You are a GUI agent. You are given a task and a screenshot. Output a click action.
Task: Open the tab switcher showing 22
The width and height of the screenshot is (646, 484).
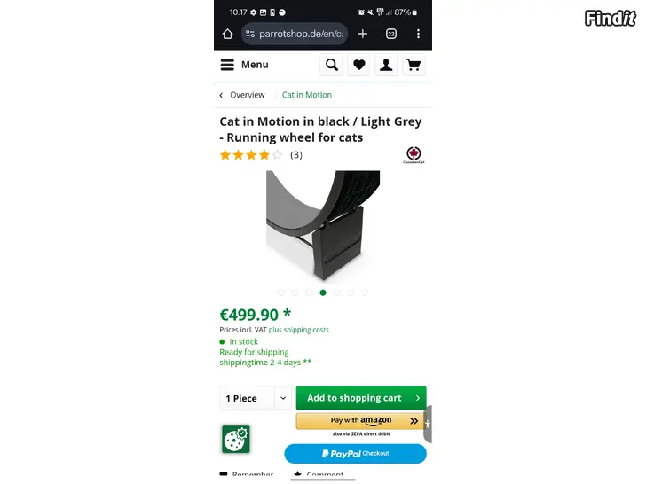tap(391, 34)
